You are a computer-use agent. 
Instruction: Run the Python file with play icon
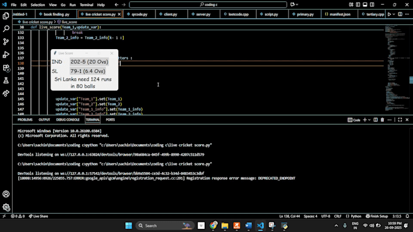tap(389, 14)
